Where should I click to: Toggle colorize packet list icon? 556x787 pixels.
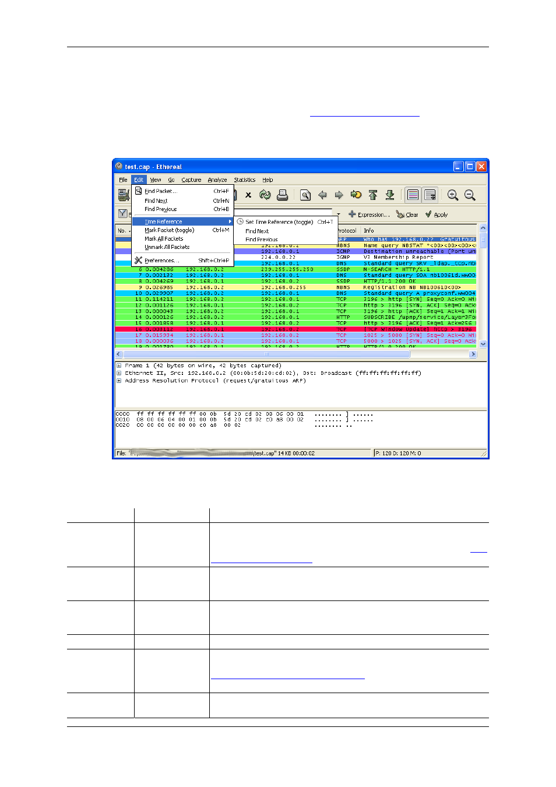click(413, 195)
